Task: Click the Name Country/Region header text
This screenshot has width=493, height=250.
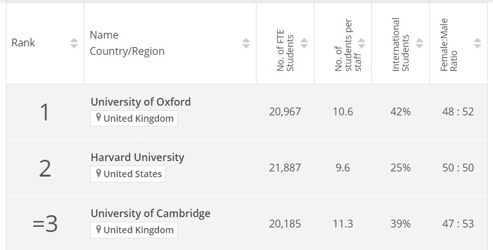Action: [127, 43]
